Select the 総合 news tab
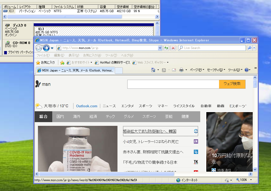The image size is (271, 191). pos(43,117)
